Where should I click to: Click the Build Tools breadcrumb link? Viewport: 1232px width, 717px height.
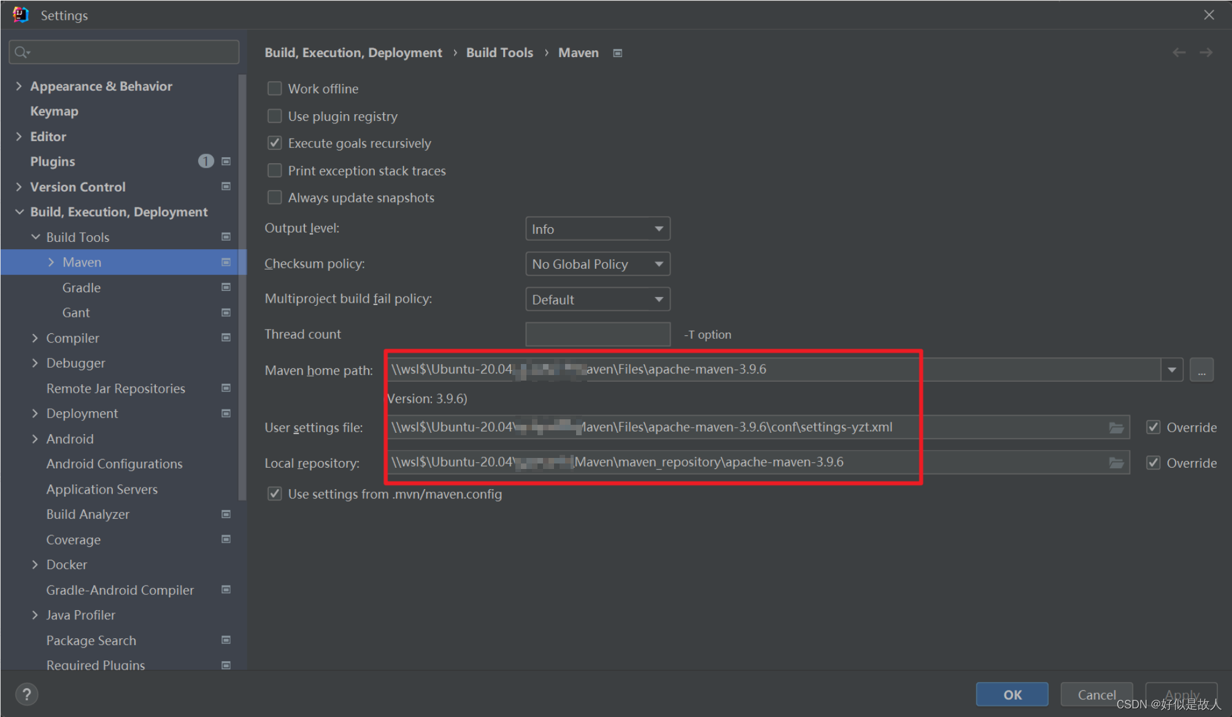pos(499,52)
